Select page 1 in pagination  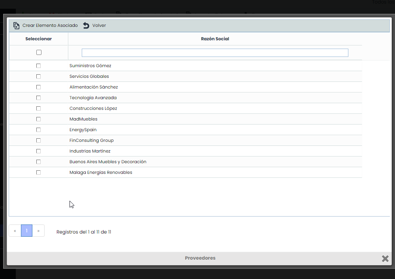tap(26, 231)
